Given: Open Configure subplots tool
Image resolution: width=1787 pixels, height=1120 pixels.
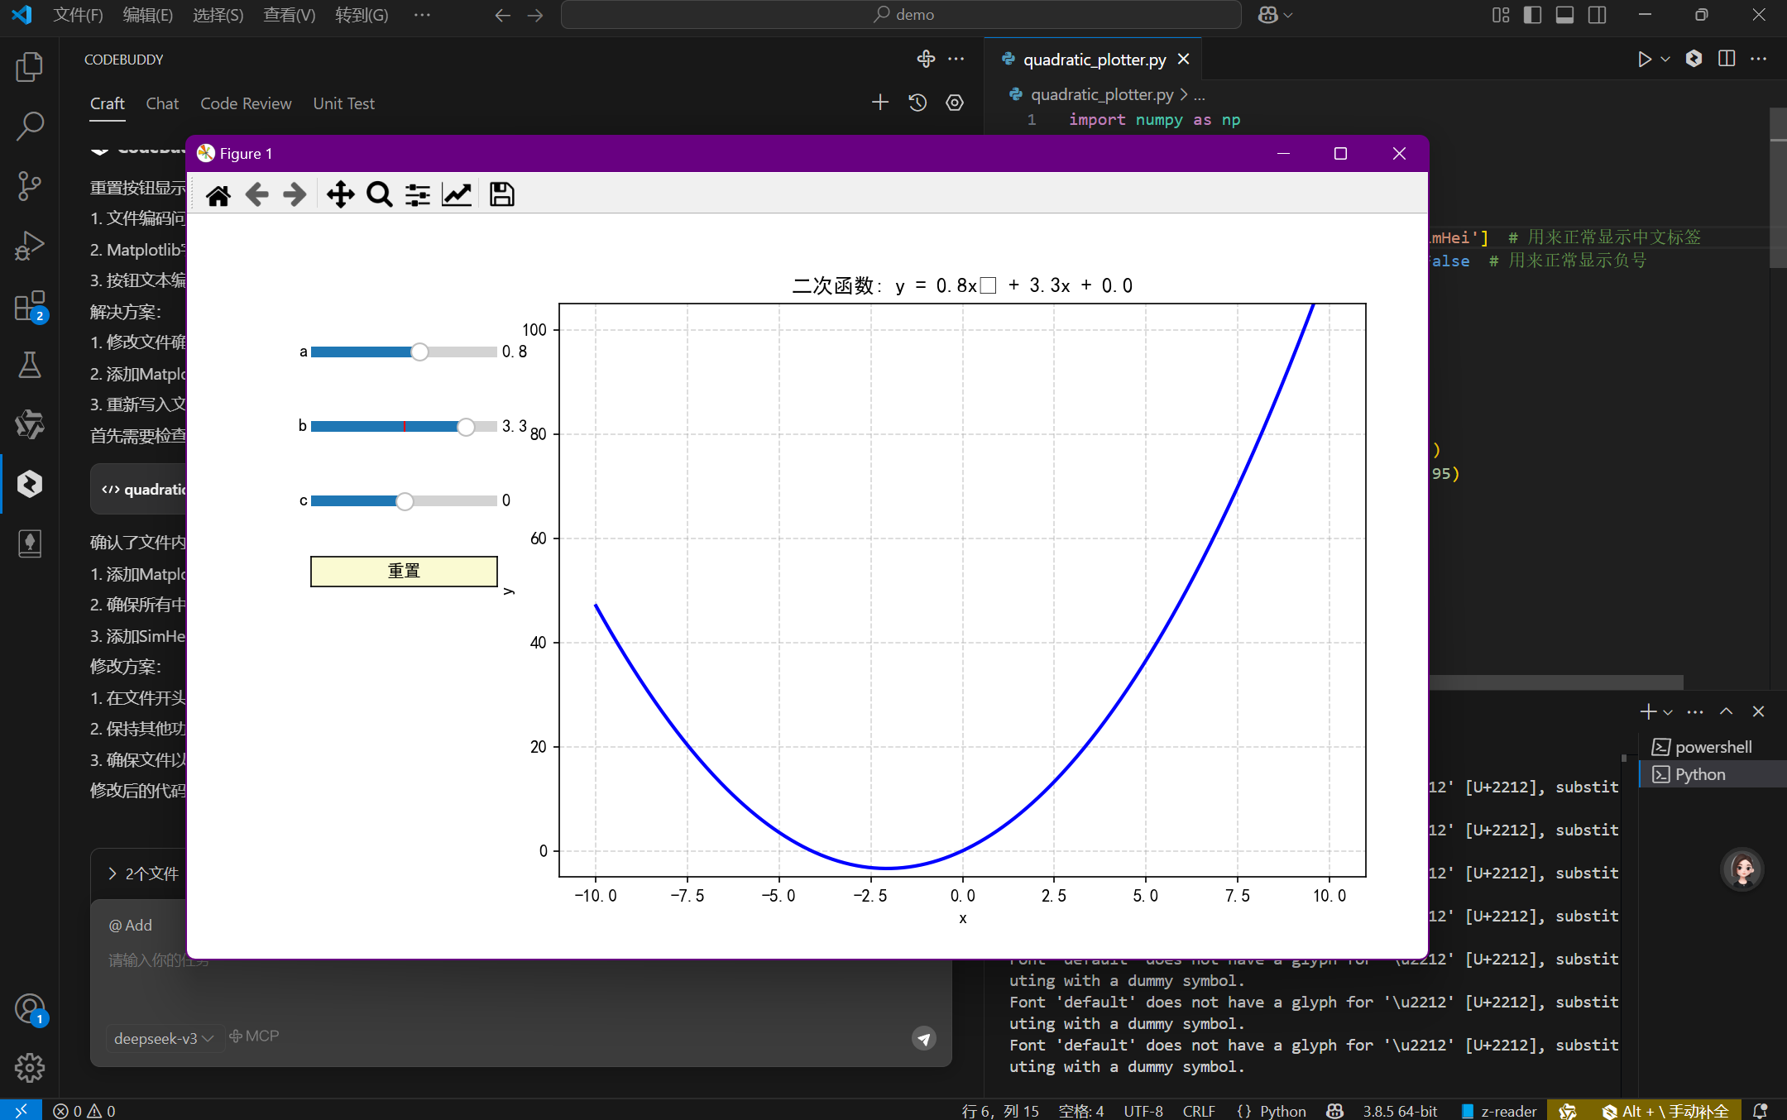Looking at the screenshot, I should (x=417, y=195).
